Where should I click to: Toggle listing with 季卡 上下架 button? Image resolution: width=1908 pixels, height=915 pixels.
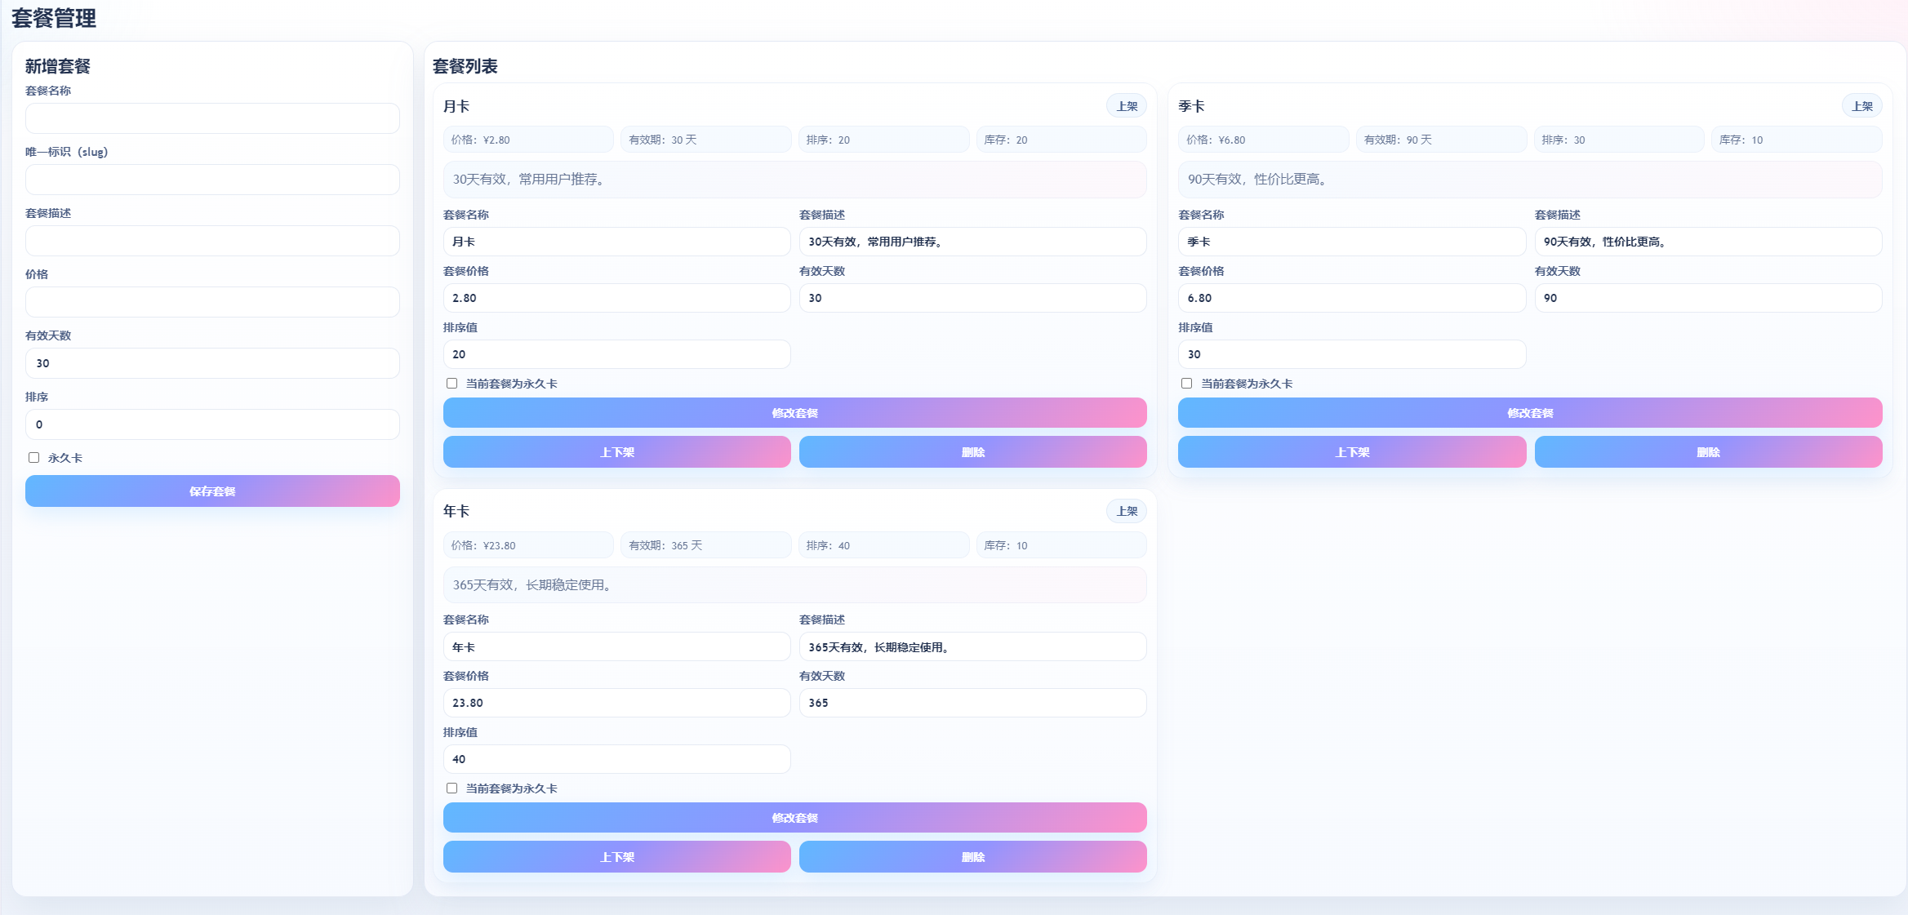coord(1351,452)
